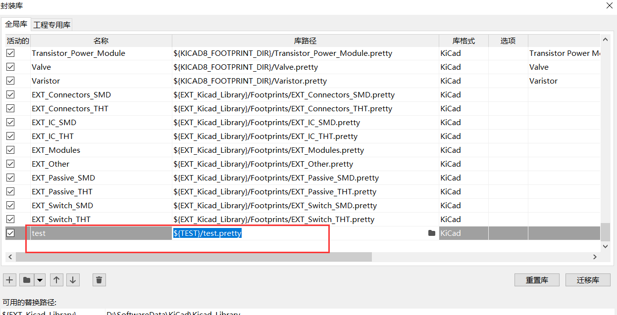617x315 pixels.
Task: Uncheck the active checkbox for the test library
Action: click(x=10, y=233)
